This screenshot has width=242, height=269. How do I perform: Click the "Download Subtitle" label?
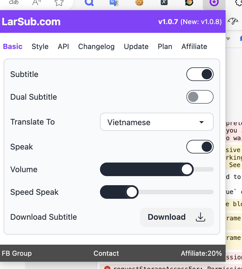click(43, 217)
